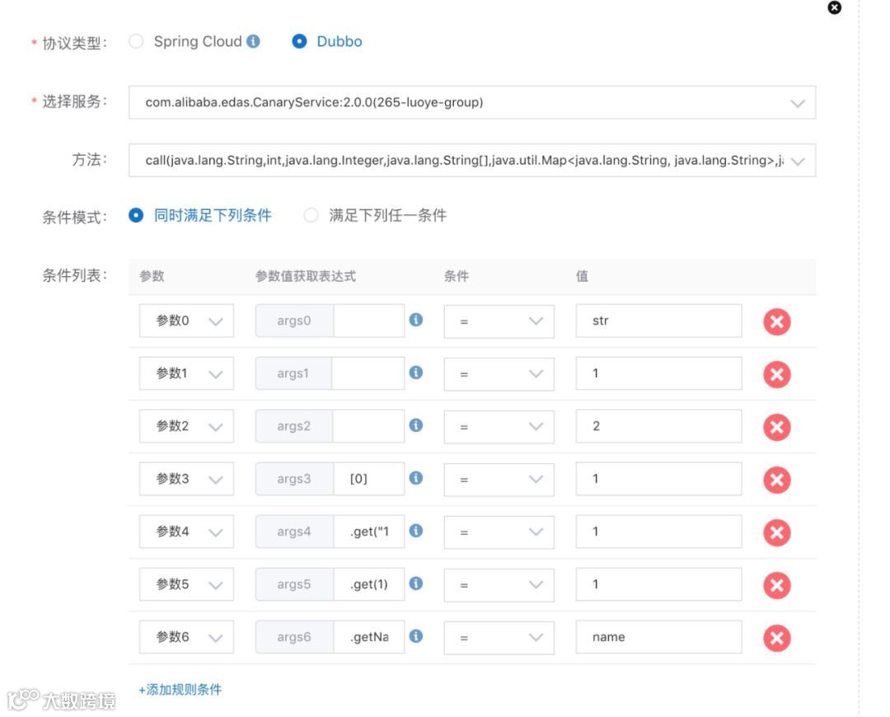Open condition operator dropdown in 参数1 row
This screenshot has height=717, width=890.
499,374
